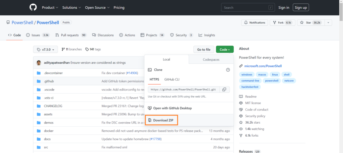Image resolution: width=343 pixels, height=153 pixels.
Task: Open the Open Source menu
Action: point(97,7)
